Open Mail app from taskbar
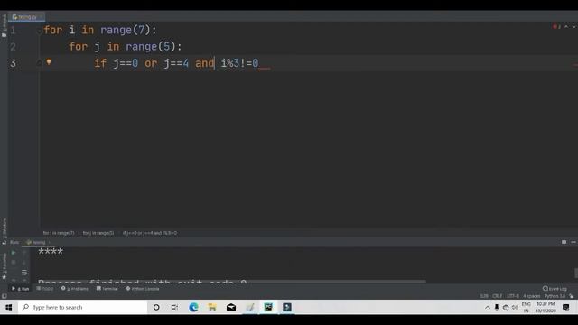Image resolution: width=578 pixels, height=325 pixels. click(231, 307)
